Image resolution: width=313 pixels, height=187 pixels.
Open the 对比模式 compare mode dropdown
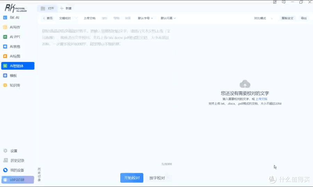[x=263, y=18]
